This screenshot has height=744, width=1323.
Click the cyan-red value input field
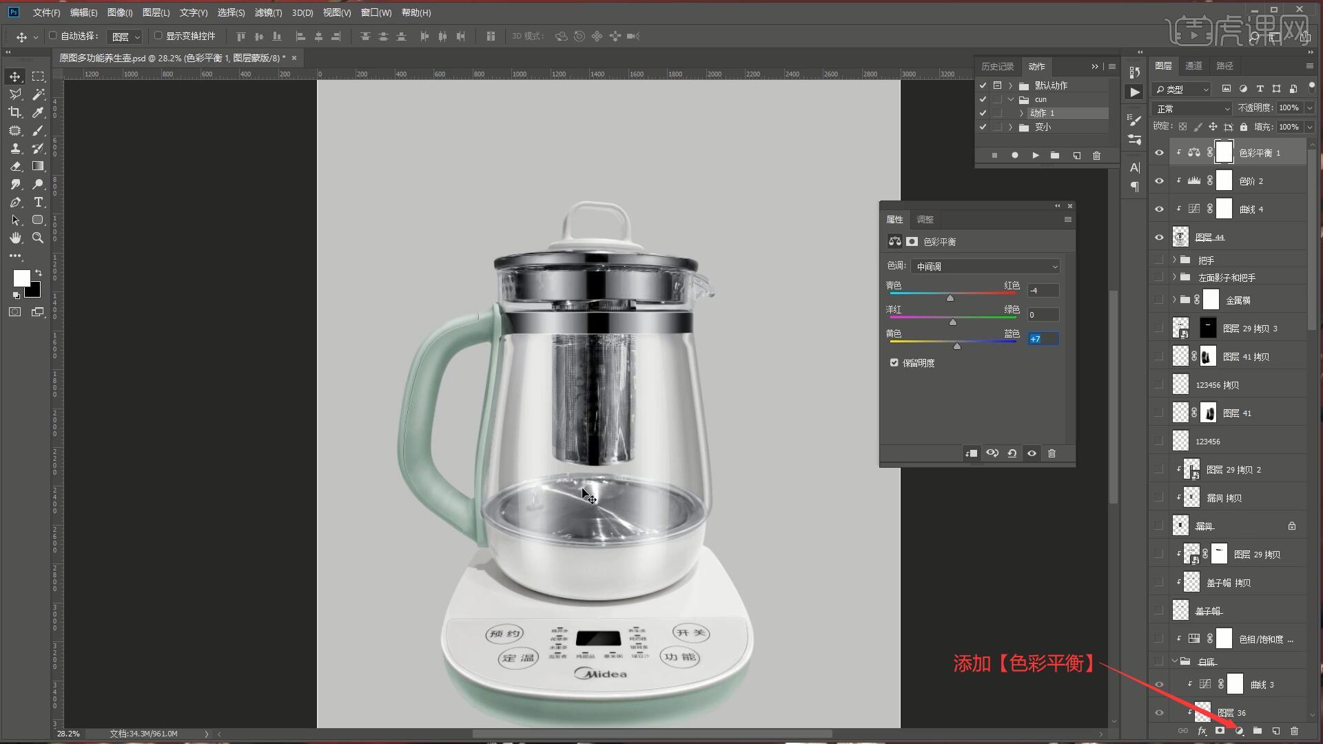1043,291
